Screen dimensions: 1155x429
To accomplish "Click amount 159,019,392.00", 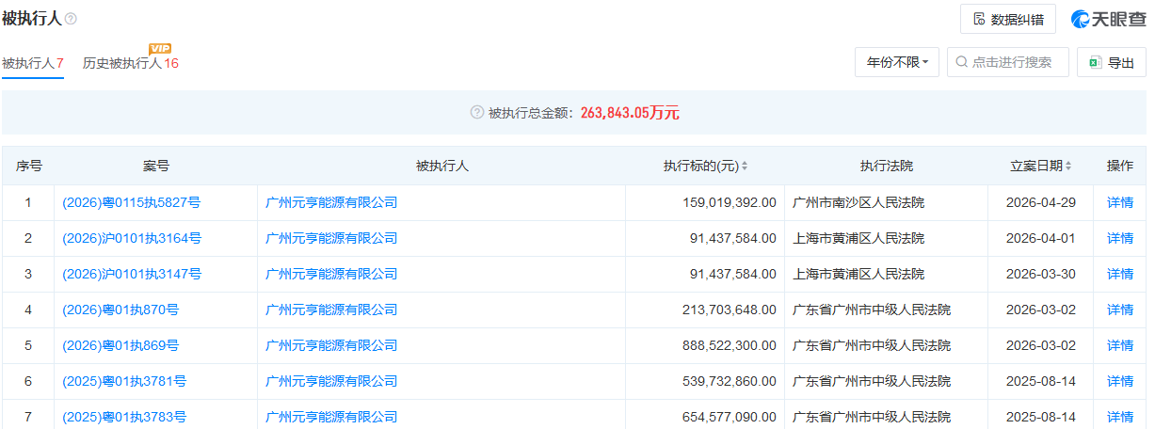I will pos(730,202).
